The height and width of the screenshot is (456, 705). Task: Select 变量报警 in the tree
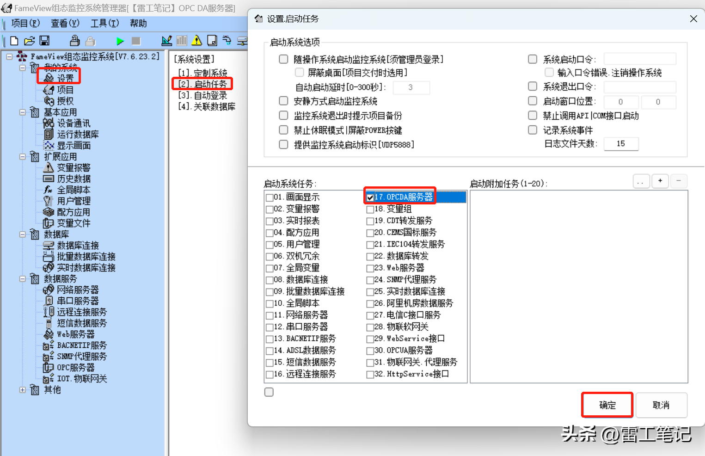(x=73, y=168)
